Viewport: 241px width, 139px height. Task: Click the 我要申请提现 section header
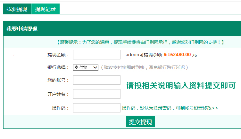point(22,29)
